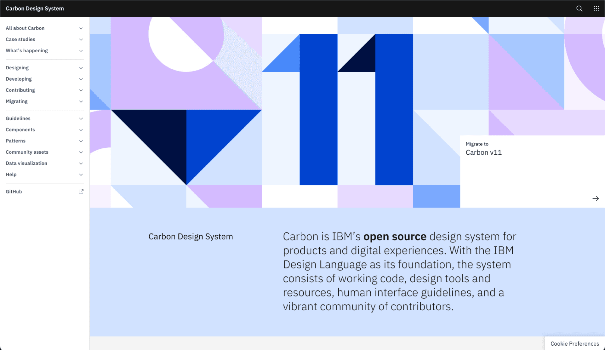
Task: Open the search magnifier icon
Action: (579, 9)
